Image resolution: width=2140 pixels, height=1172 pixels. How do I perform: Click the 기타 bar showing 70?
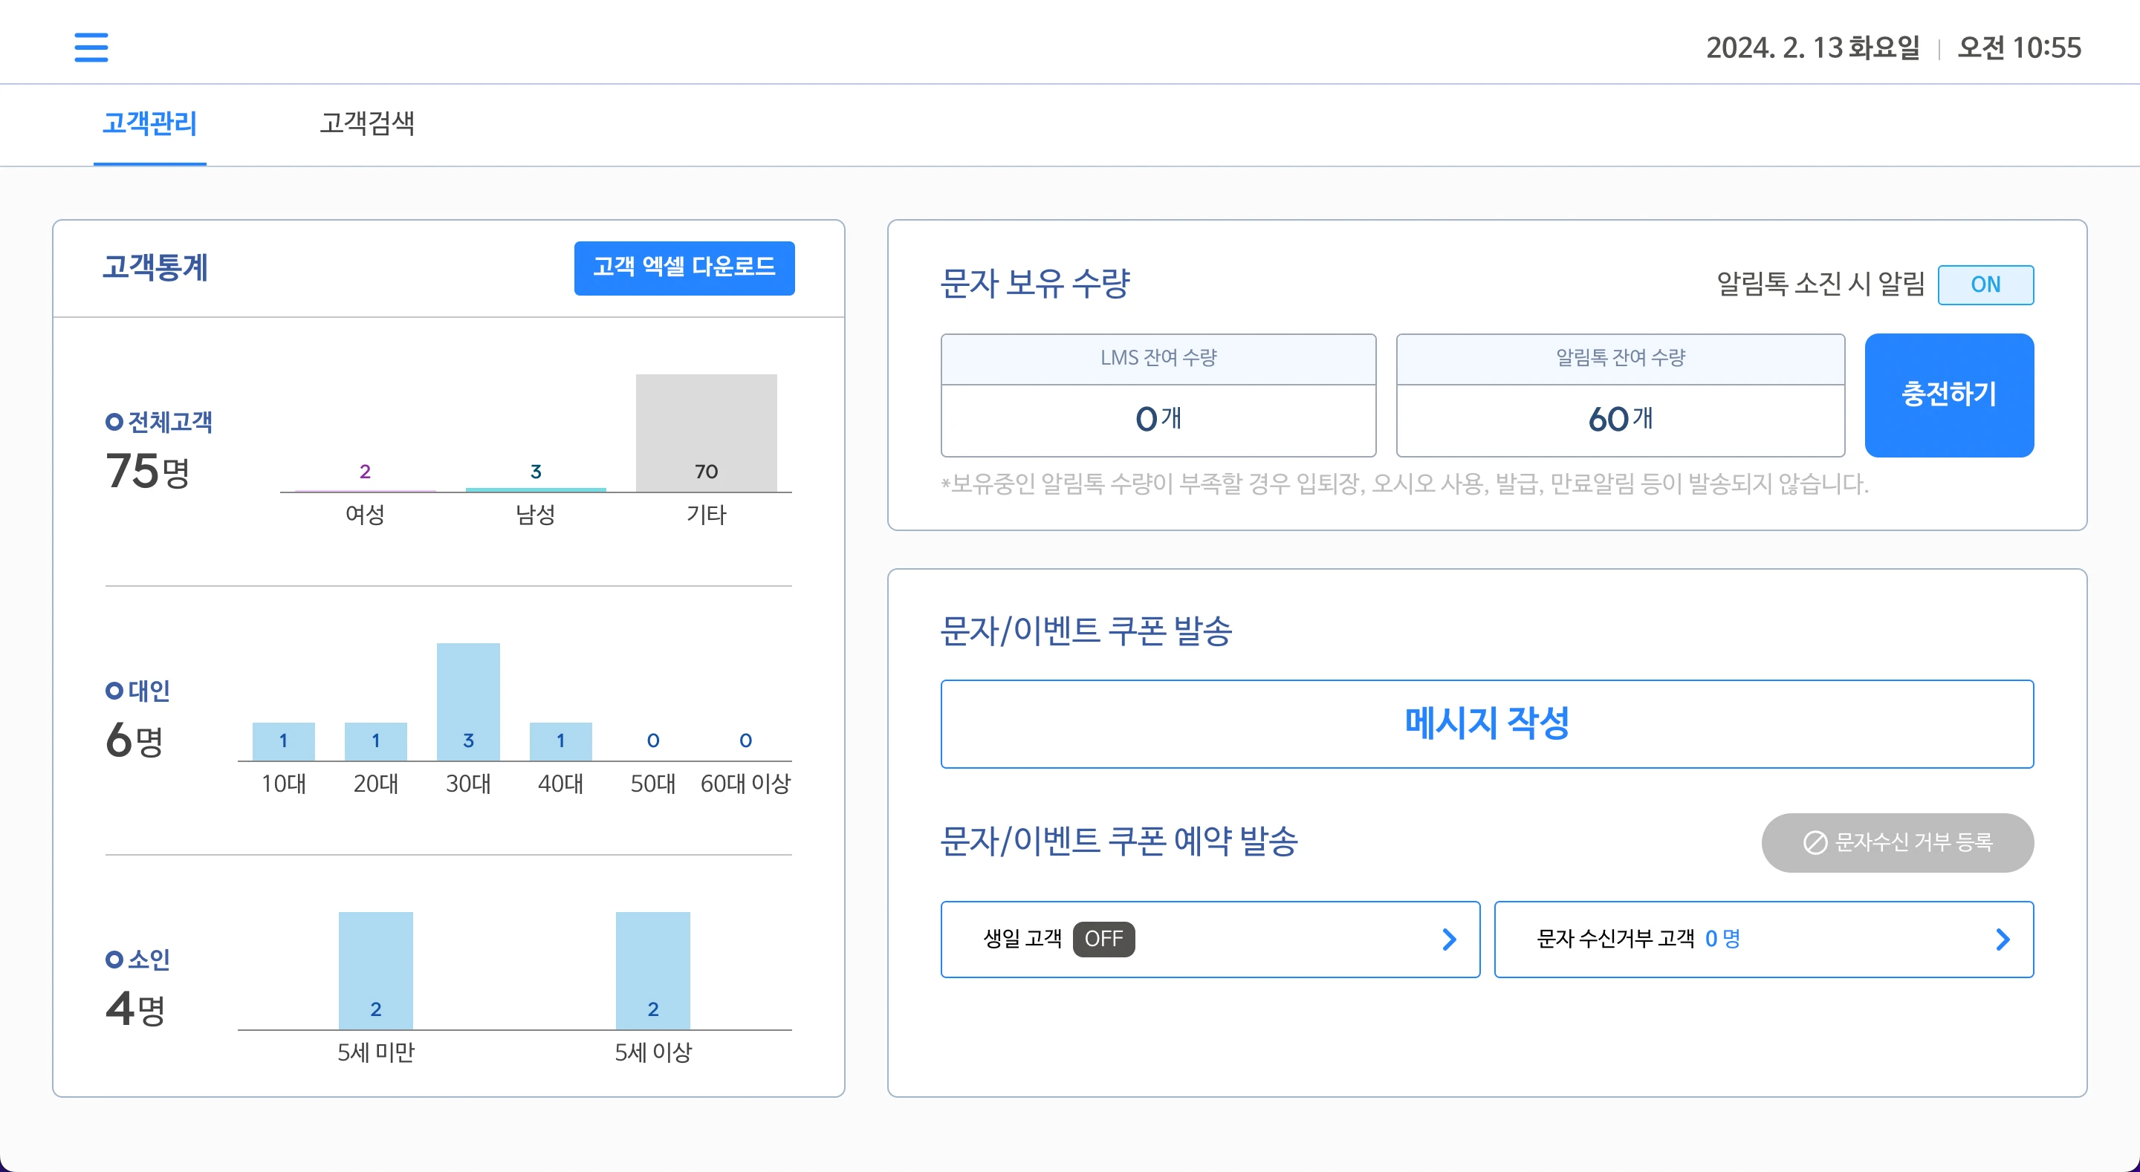click(x=706, y=433)
